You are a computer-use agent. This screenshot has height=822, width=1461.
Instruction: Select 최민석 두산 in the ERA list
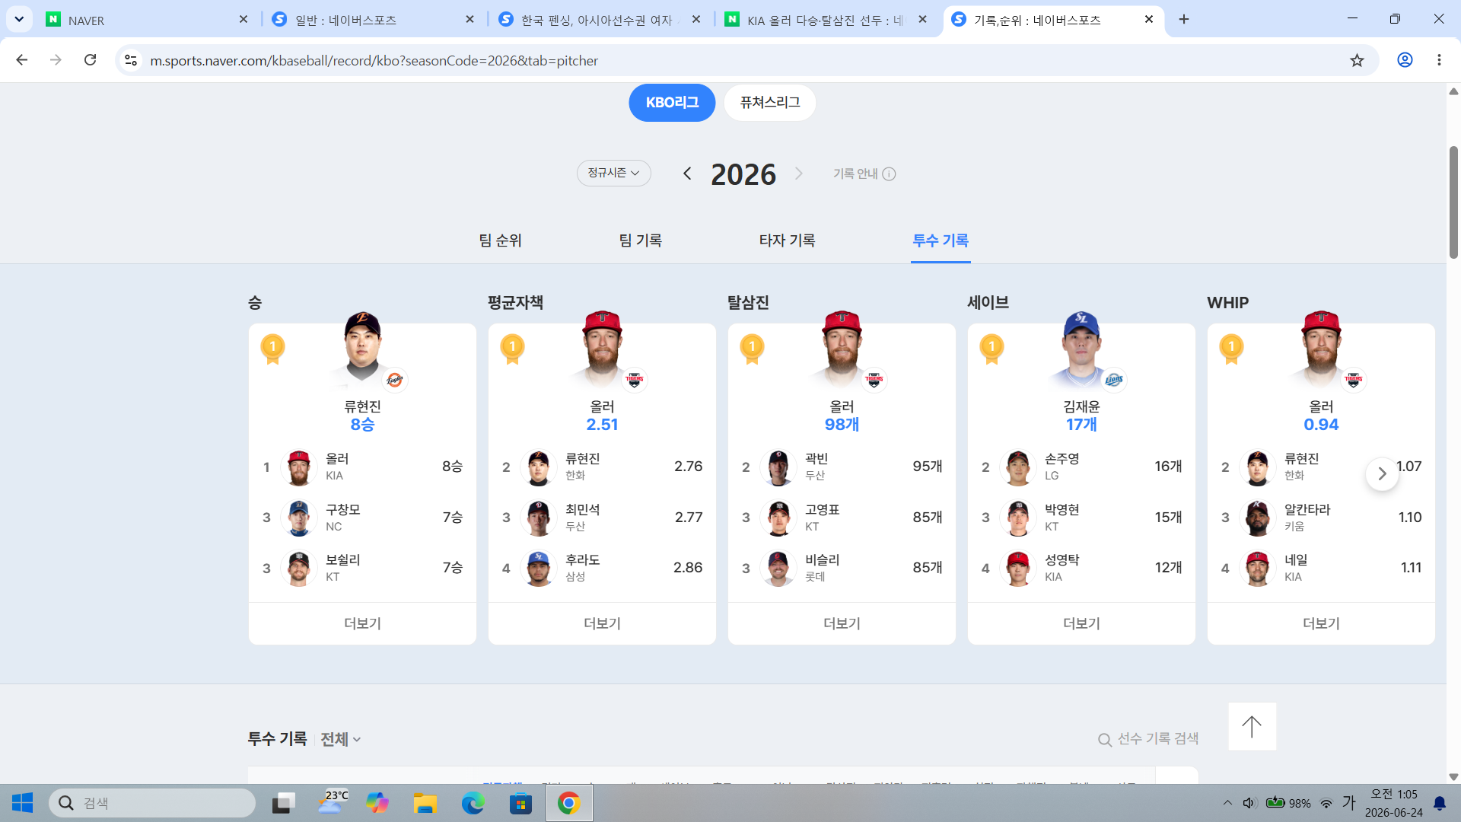click(602, 518)
